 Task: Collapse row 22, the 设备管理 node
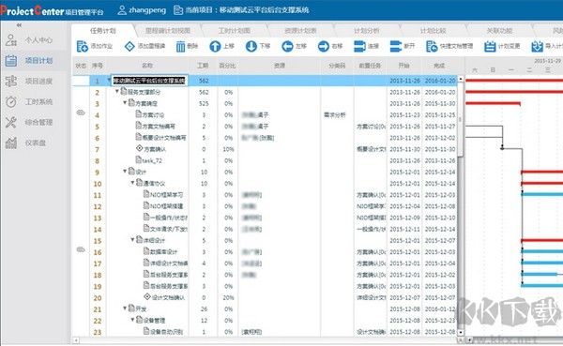click(x=132, y=320)
